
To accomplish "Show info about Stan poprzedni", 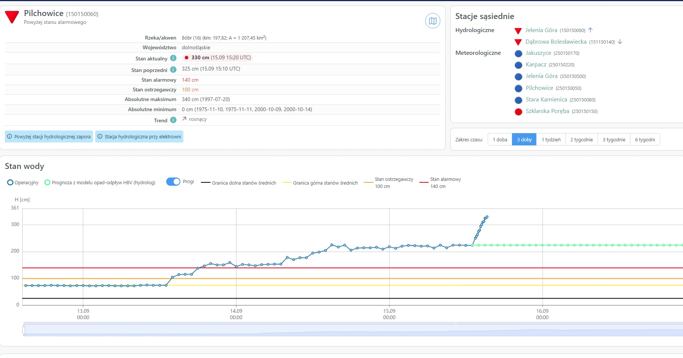I will point(173,70).
